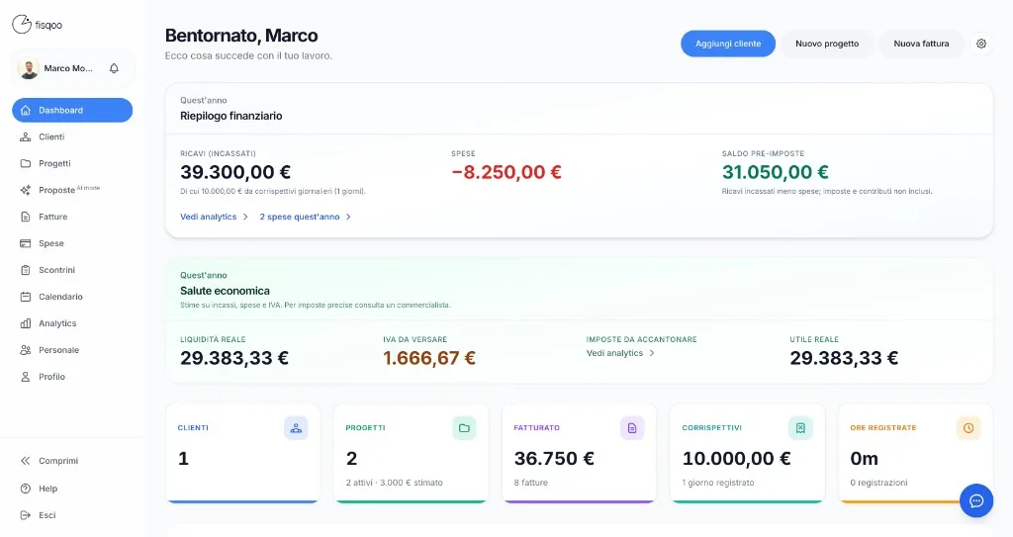
Task: Open the Clienti summary card
Action: (x=243, y=452)
